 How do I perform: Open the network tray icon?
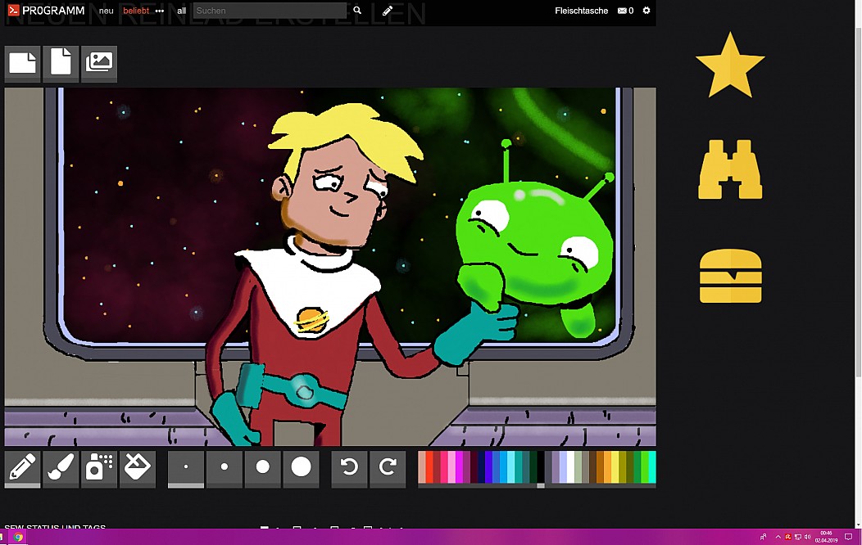pyautogui.click(x=798, y=538)
